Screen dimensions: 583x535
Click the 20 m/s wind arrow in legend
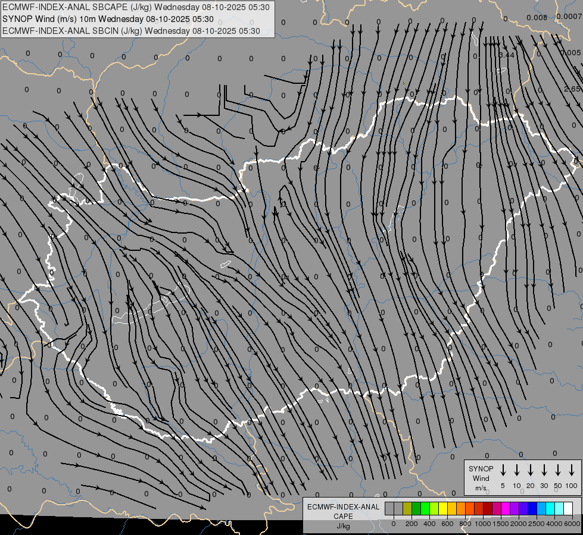pos(531,470)
